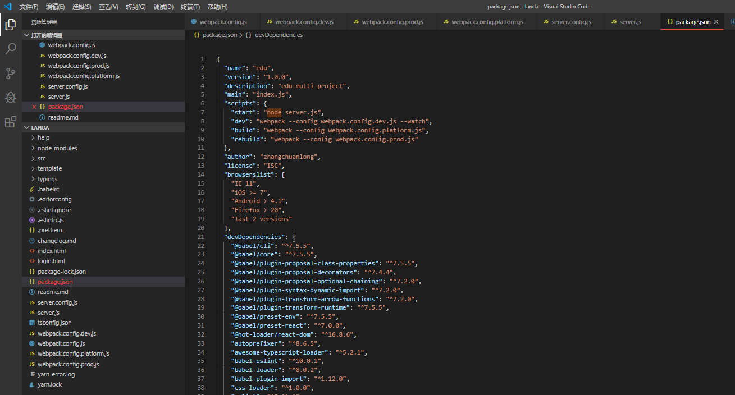The image size is (735, 395).
Task: Click package.json in the breadcrumb
Action: coord(220,35)
